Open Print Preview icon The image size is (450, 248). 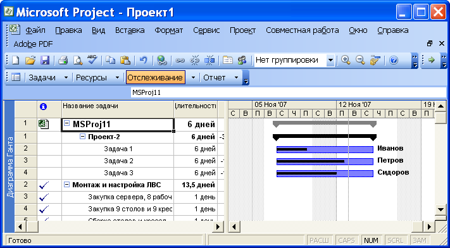click(x=77, y=60)
